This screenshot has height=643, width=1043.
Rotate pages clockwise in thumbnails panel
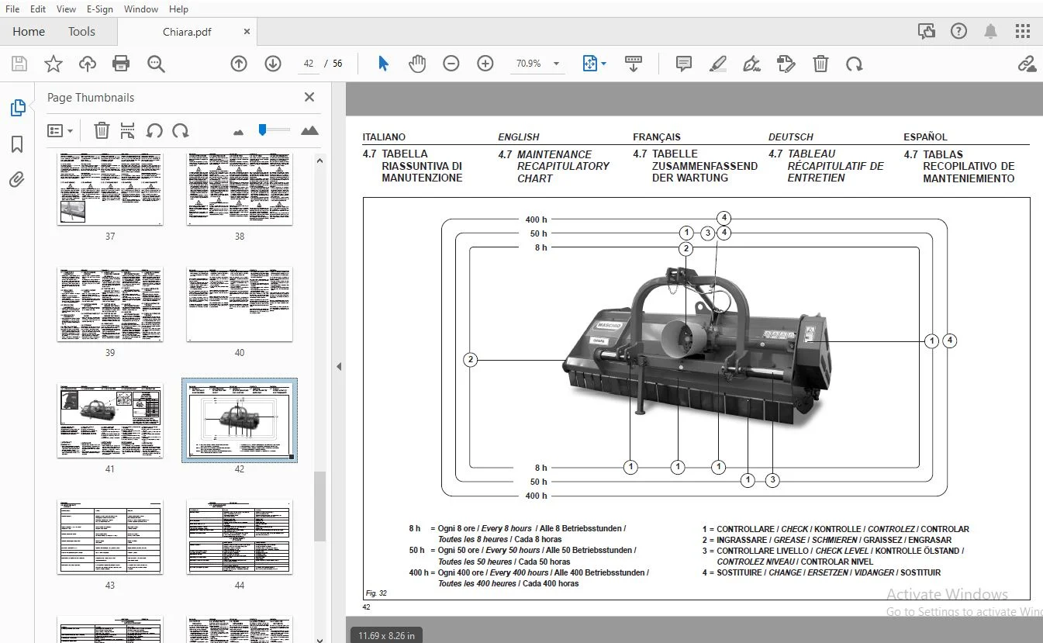pos(180,130)
